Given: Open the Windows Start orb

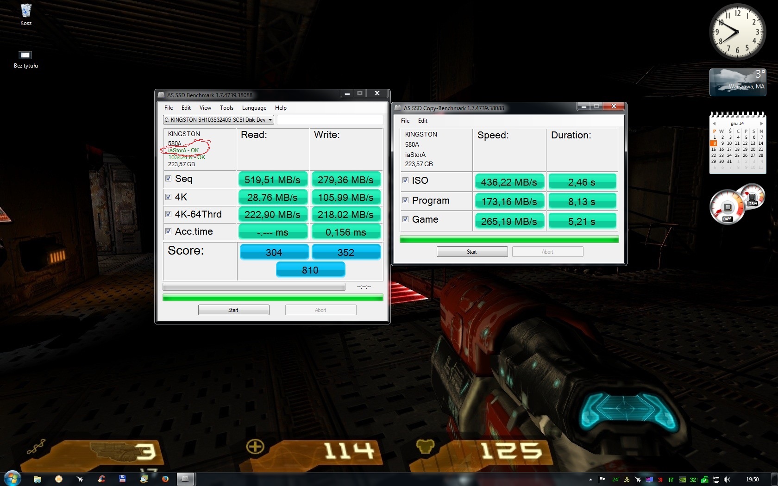Looking at the screenshot, I should [x=12, y=479].
